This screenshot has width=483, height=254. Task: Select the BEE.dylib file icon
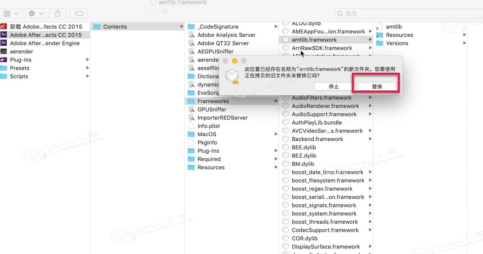pyautogui.click(x=286, y=147)
